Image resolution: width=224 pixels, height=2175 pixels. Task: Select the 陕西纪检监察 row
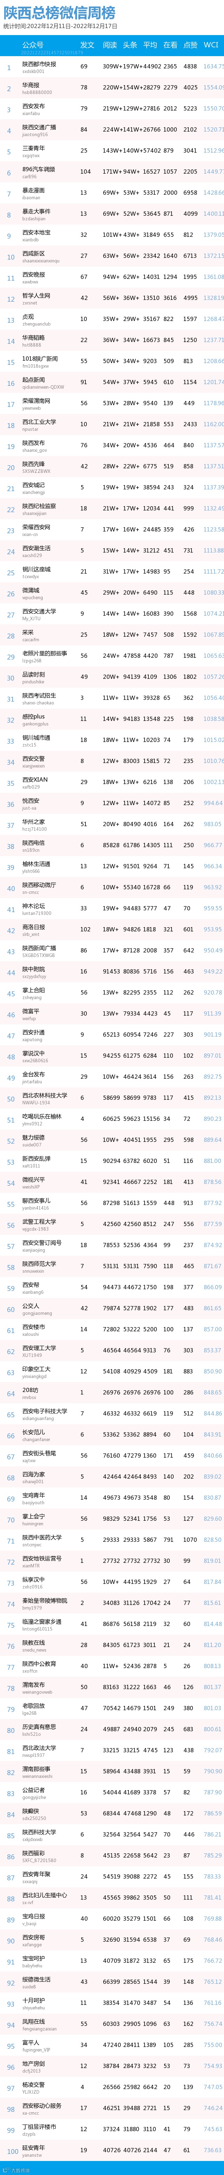click(112, 508)
